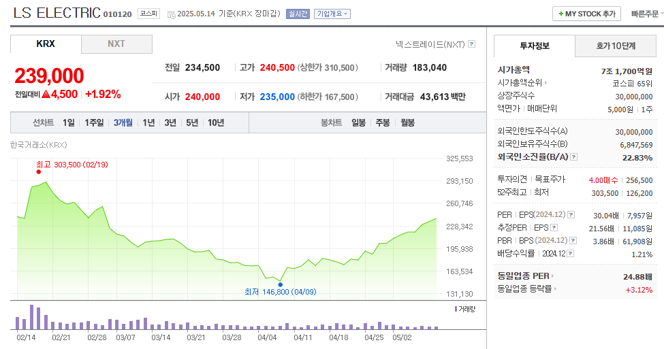Click the 4.00매수 opinion value
This screenshot has height=349, width=664.
[603, 180]
